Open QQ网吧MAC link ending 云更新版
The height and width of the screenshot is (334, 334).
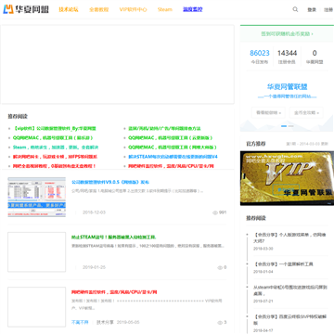[x=171, y=138]
